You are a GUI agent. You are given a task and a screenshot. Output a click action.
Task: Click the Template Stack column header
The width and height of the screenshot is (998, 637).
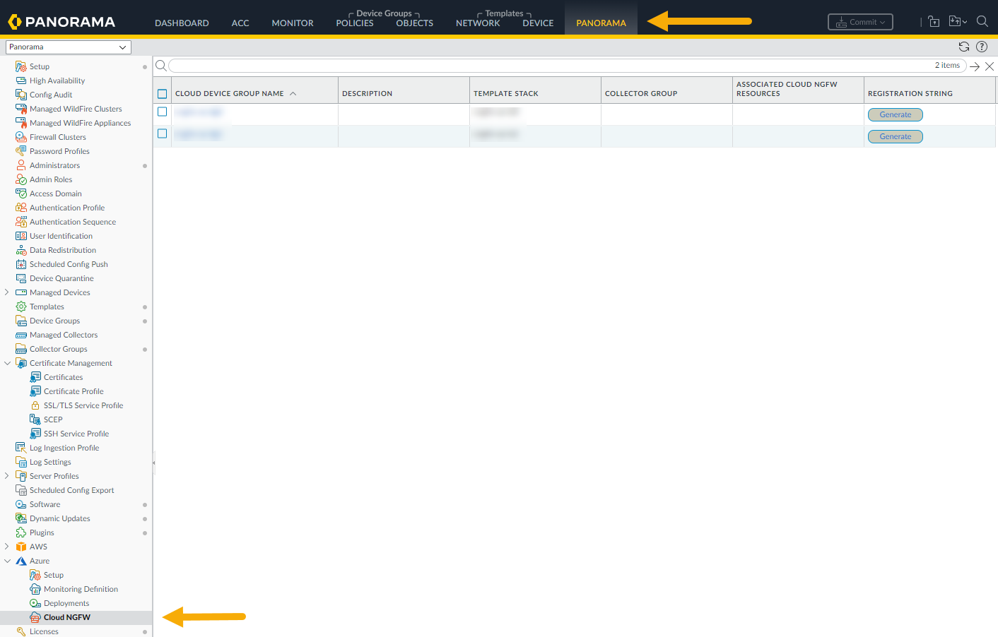click(x=506, y=93)
